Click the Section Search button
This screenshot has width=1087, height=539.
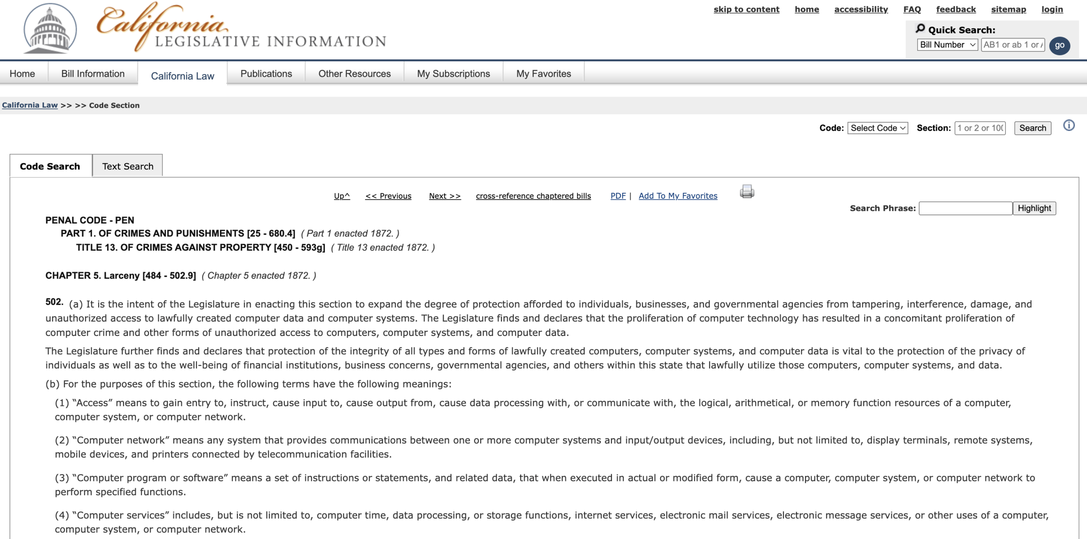1032,128
